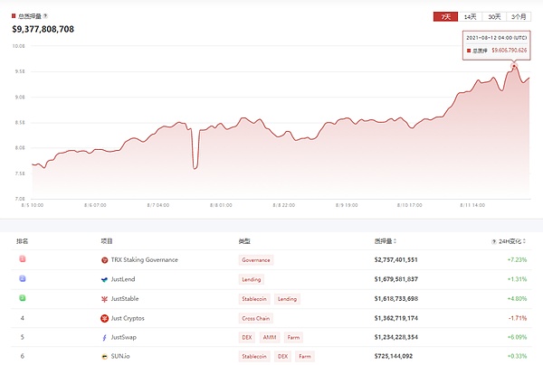Click the JustSwap project icon
The width and height of the screenshot is (543, 365).
[x=105, y=337]
